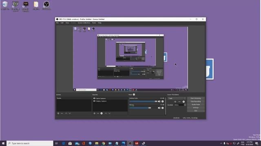
Task: Open Microsoft Edge from the taskbar
Action: click(x=64, y=143)
